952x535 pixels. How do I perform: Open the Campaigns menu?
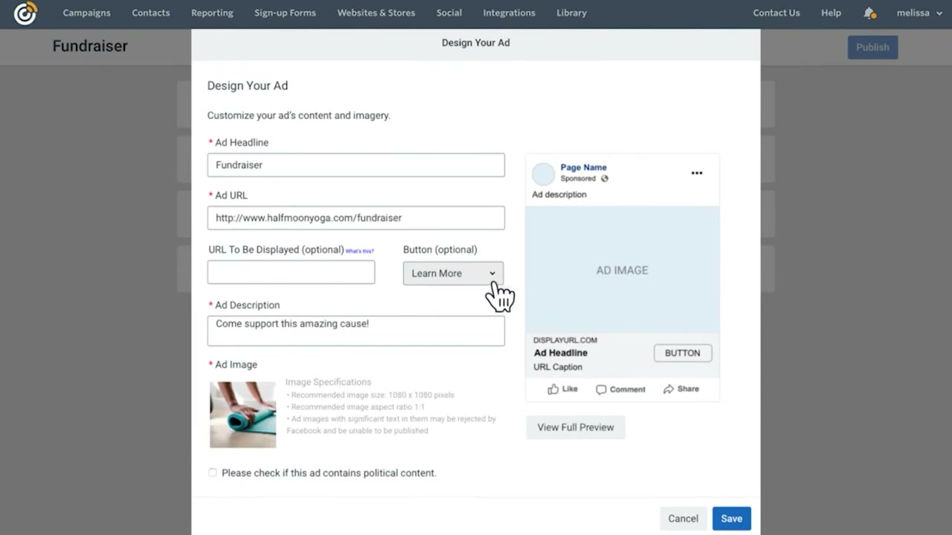(x=86, y=13)
